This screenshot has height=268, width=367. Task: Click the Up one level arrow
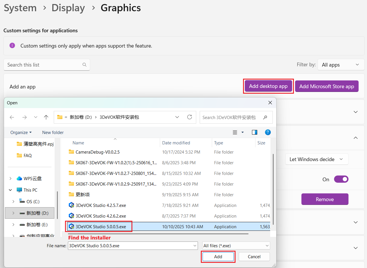(x=46, y=117)
